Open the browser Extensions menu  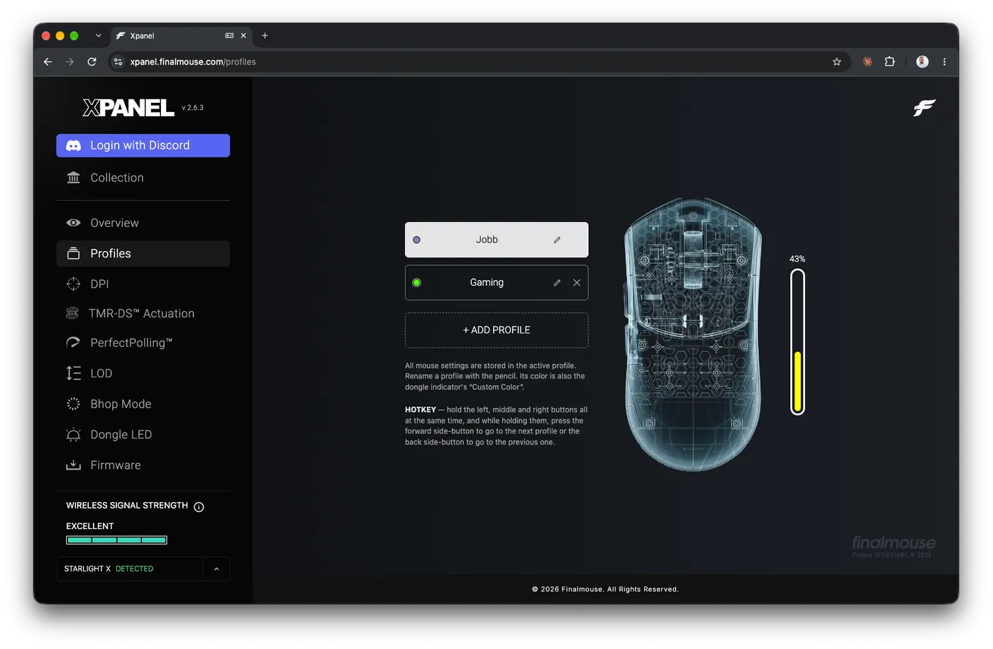[889, 62]
